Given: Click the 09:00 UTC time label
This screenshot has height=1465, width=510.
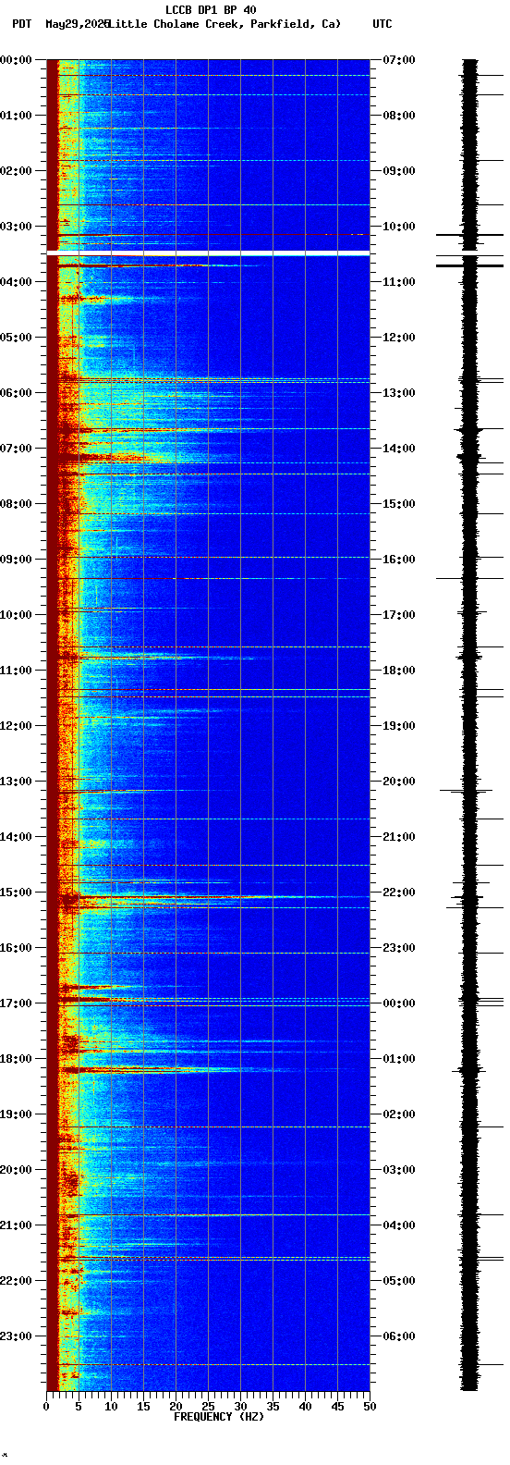Looking at the screenshot, I should coord(398,171).
